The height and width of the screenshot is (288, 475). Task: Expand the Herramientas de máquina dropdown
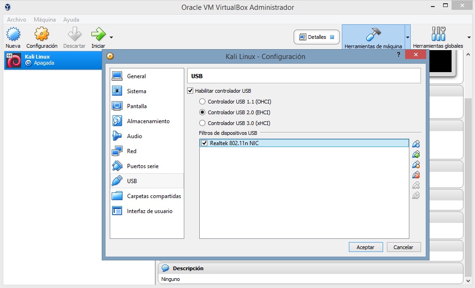coord(408,37)
